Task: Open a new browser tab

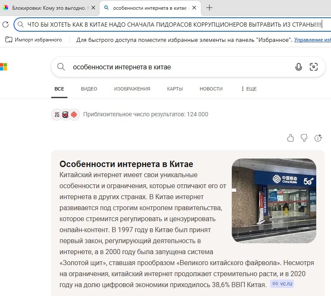Action: [x=209, y=8]
